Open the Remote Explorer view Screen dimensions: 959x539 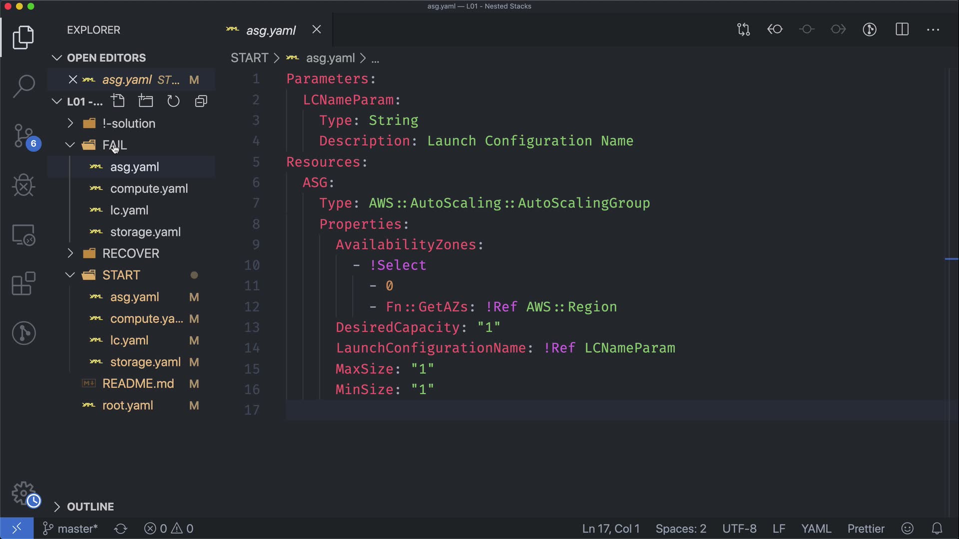(x=23, y=235)
